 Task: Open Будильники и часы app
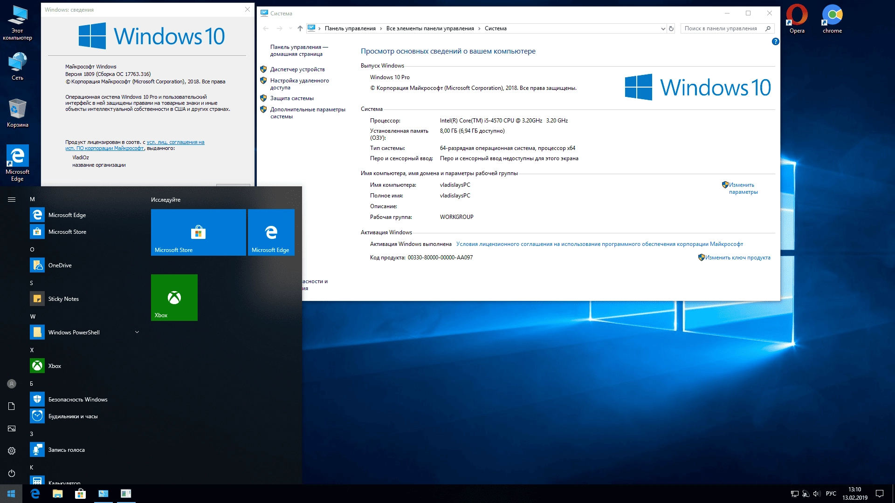[x=85, y=416]
